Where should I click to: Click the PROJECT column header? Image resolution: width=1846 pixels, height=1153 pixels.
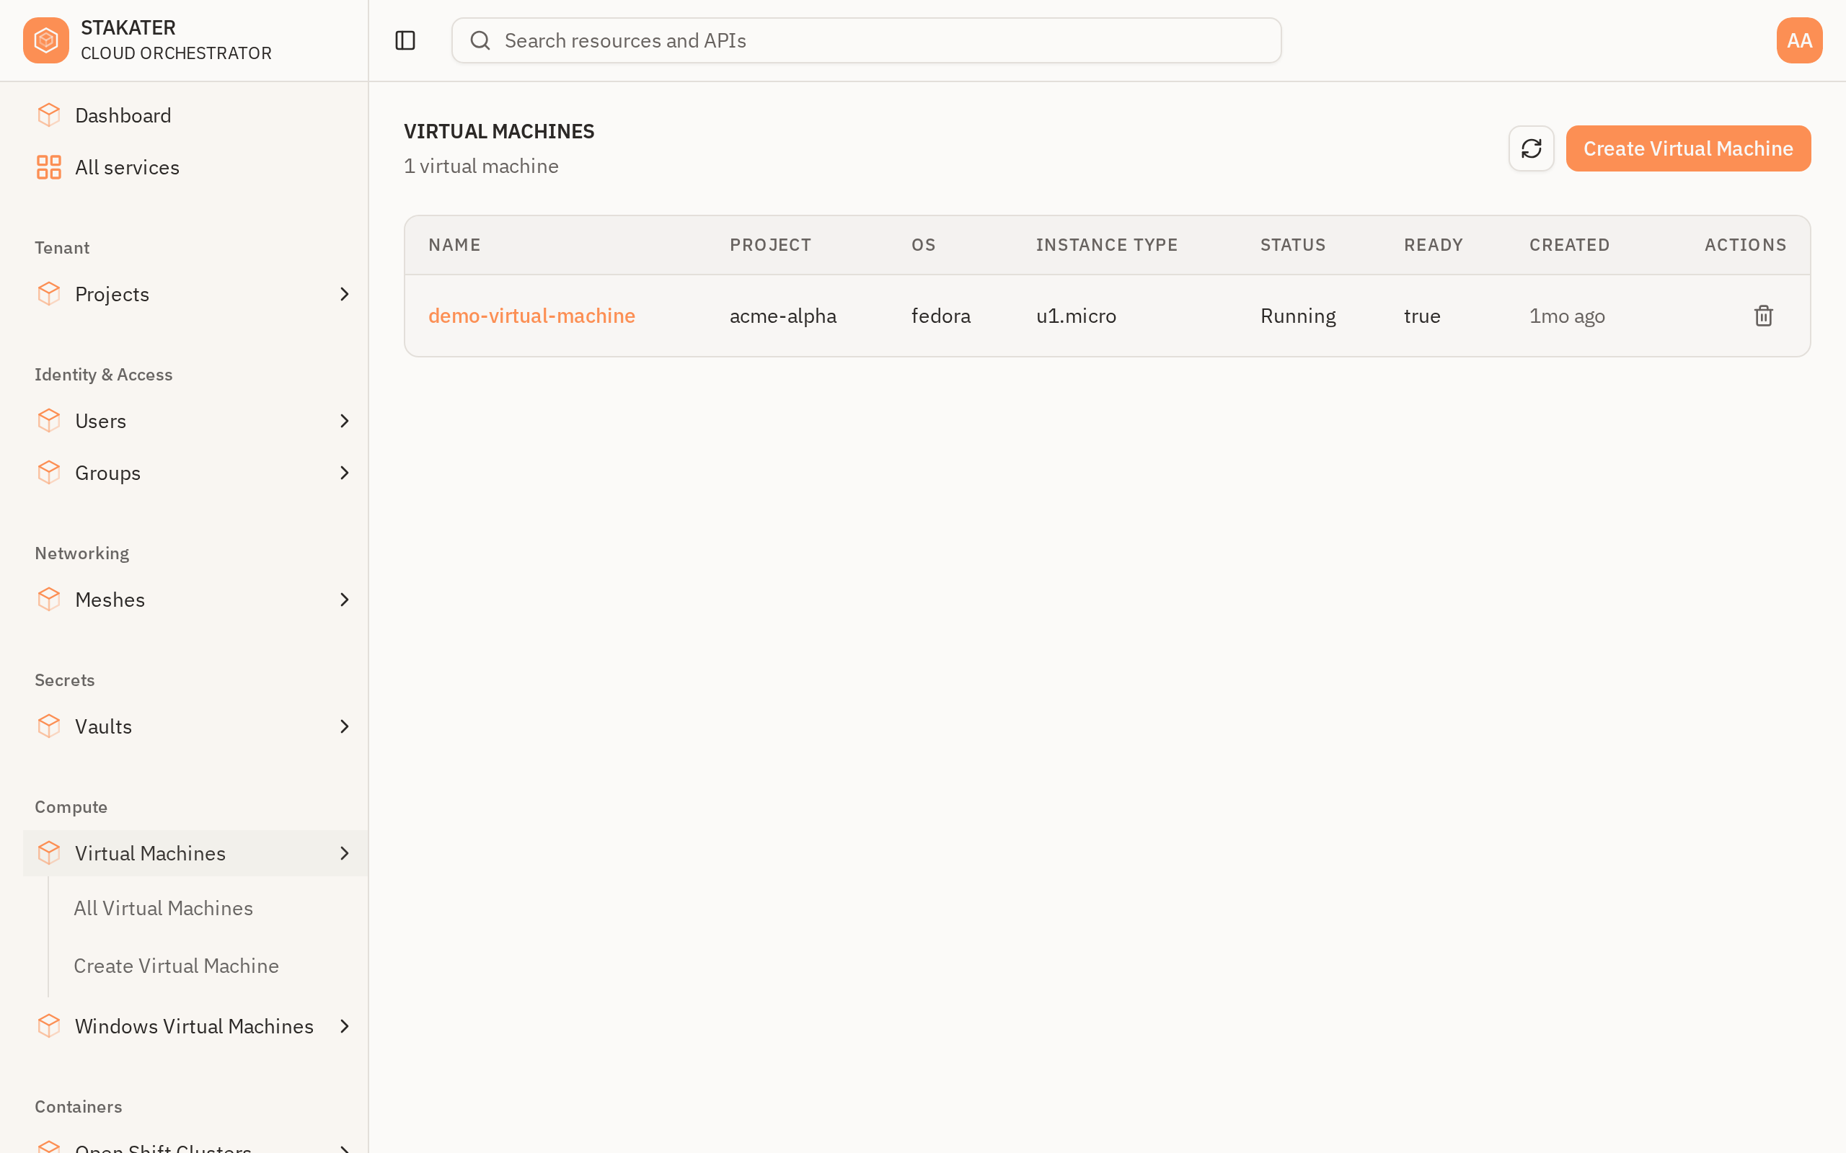tap(770, 245)
